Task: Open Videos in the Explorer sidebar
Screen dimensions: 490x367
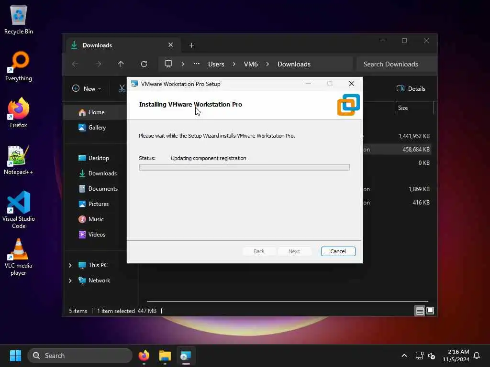Action: pyautogui.click(x=96, y=234)
